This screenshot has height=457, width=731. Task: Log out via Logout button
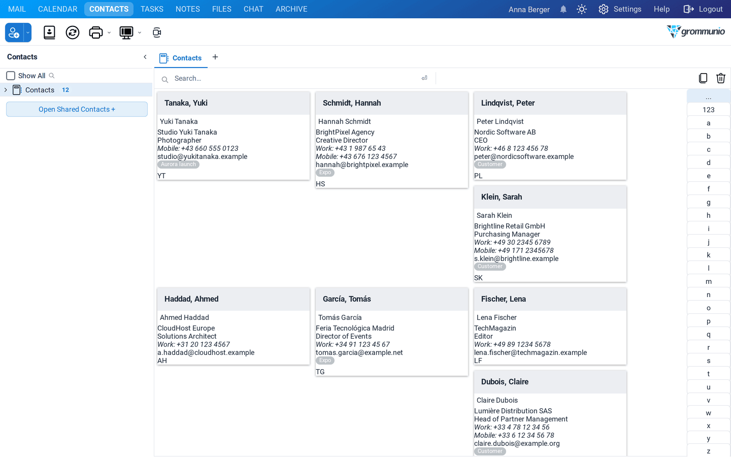click(x=703, y=9)
